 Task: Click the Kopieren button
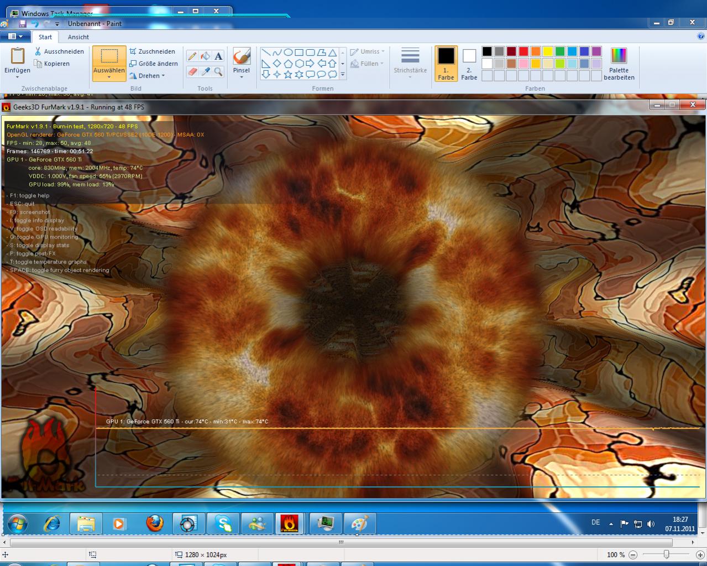[x=52, y=64]
